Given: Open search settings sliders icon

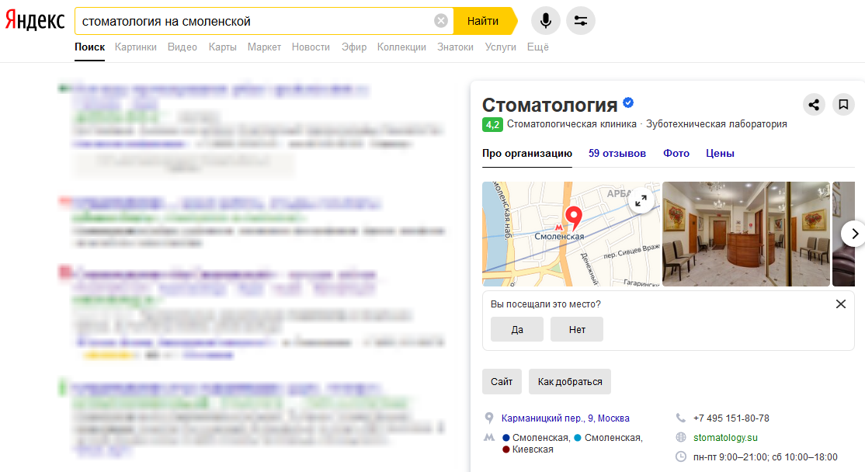Looking at the screenshot, I should [x=581, y=21].
